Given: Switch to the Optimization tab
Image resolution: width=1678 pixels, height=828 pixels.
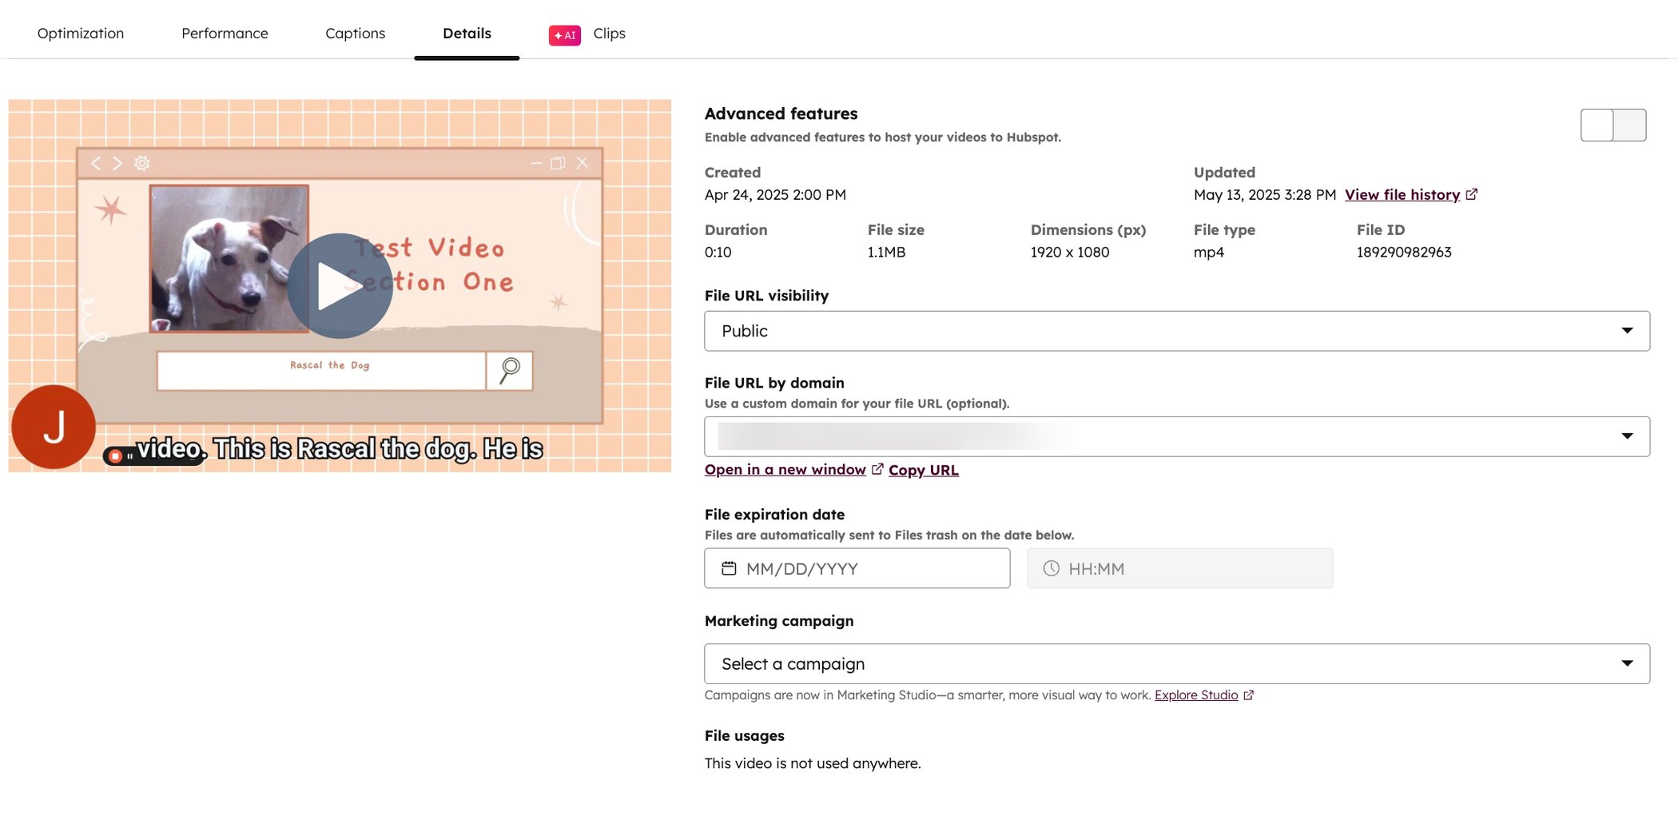Looking at the screenshot, I should tap(81, 34).
